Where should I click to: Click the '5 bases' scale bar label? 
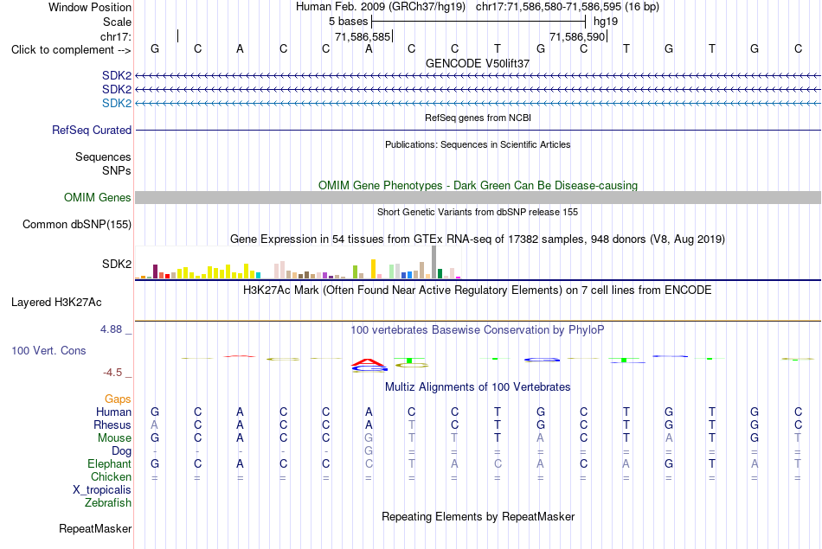tap(348, 22)
